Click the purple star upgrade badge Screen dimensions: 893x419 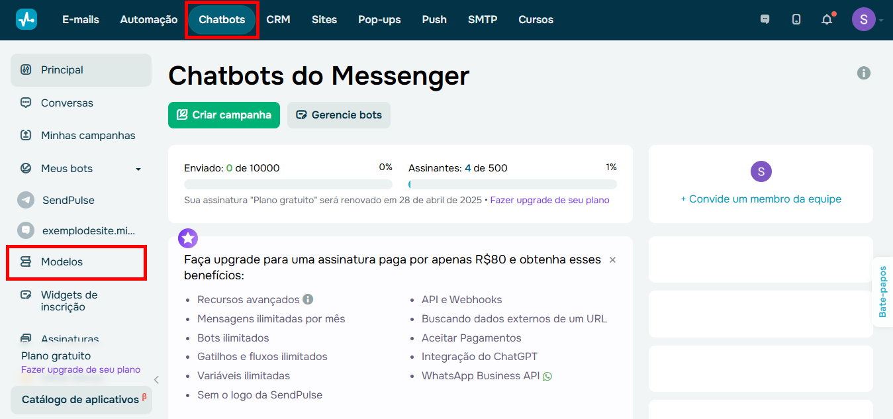pos(188,238)
